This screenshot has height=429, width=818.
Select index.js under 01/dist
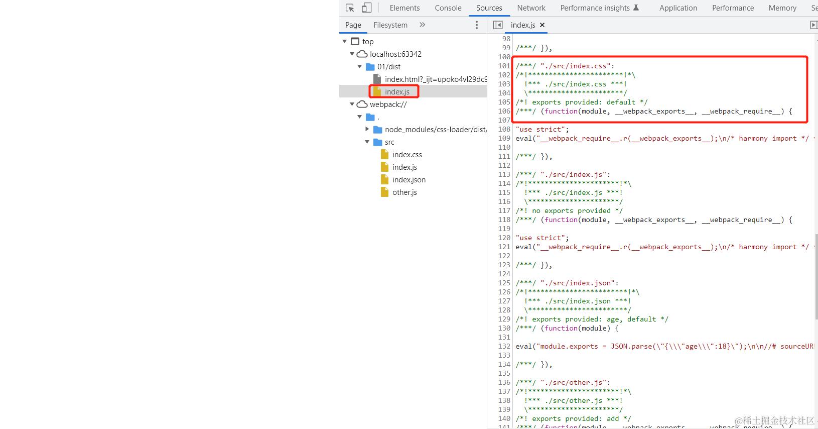coord(397,91)
